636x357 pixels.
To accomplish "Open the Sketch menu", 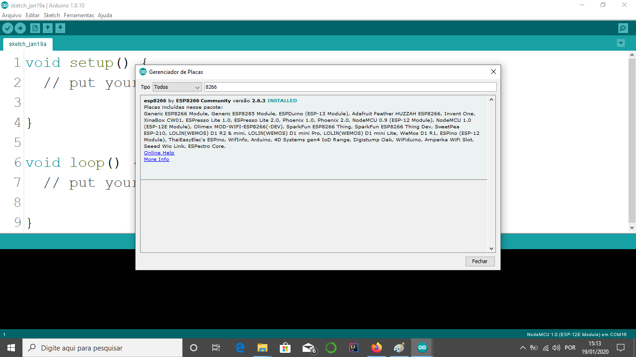I will pos(52,15).
